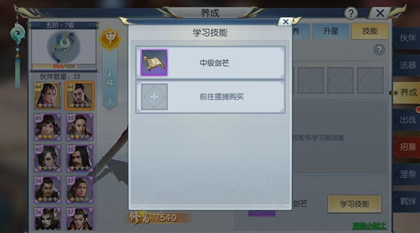This screenshot has width=420, height=233.
Task: Go to the 招募 recruitment page
Action: click(x=407, y=147)
